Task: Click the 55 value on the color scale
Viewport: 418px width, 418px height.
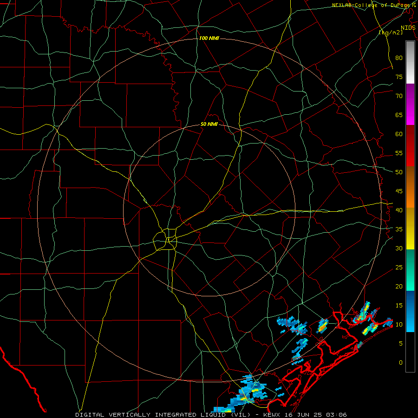Action: tap(399, 153)
